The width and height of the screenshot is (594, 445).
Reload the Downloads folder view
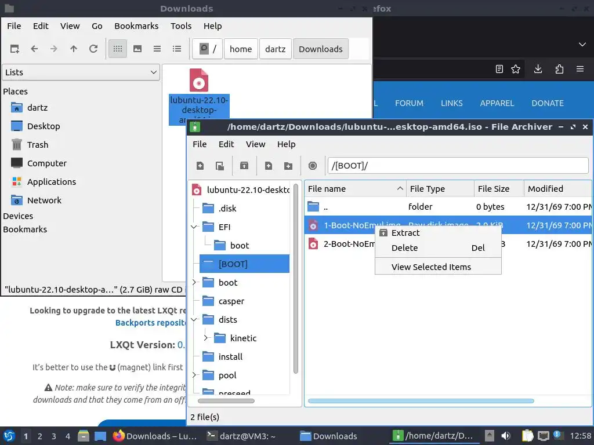(x=93, y=49)
